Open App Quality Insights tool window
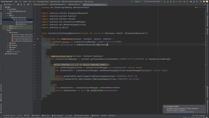209x118 pixels. (82, 115)
